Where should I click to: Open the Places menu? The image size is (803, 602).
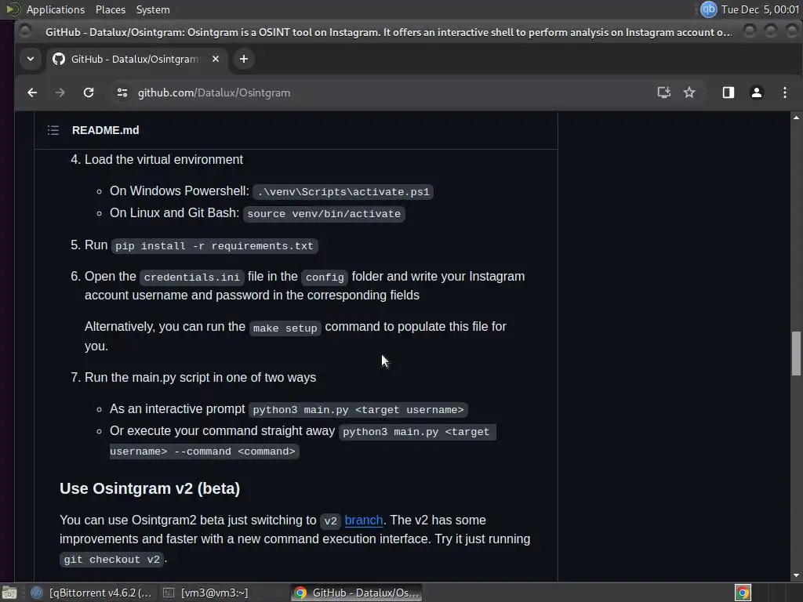click(110, 9)
